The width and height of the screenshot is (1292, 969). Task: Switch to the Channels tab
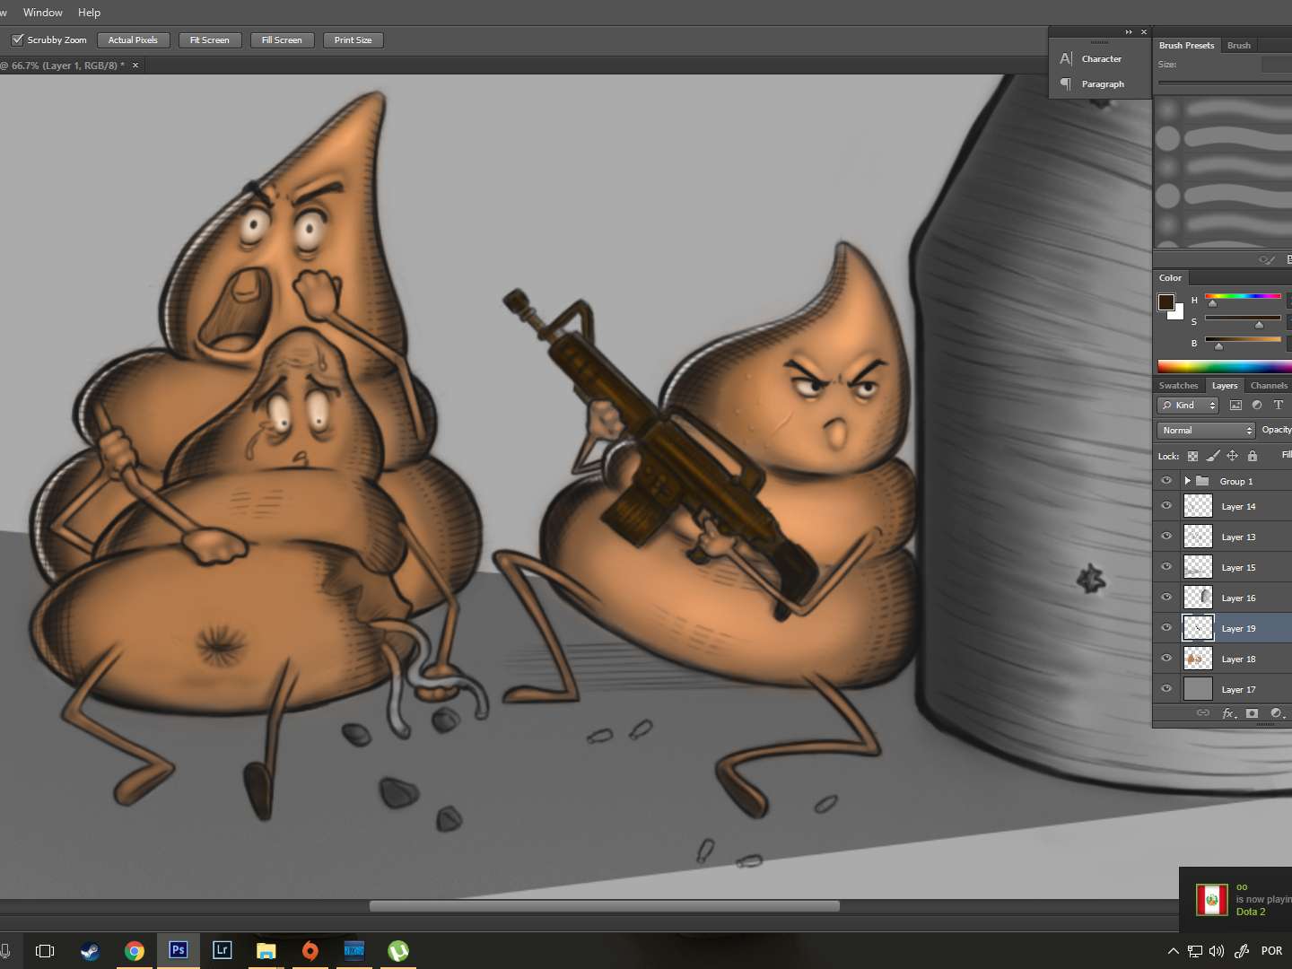coord(1269,386)
